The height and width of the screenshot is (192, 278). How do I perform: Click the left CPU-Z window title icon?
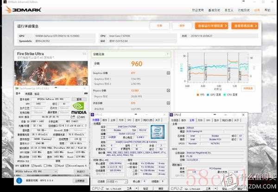[93, 115]
